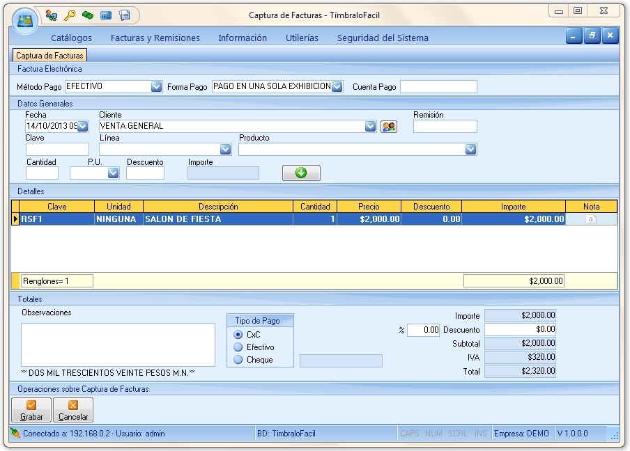This screenshot has width=630, height=451.
Task: Open the Fecha date picker dropdown
Action: (x=83, y=127)
